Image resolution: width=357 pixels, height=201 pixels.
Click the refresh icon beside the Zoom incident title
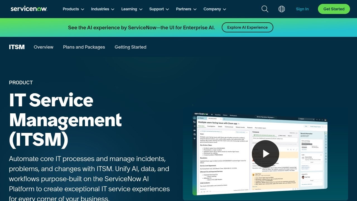[239, 123]
